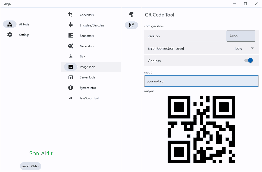Click the version Auto input field
Viewport: 262px width, 172px height.
click(x=241, y=36)
